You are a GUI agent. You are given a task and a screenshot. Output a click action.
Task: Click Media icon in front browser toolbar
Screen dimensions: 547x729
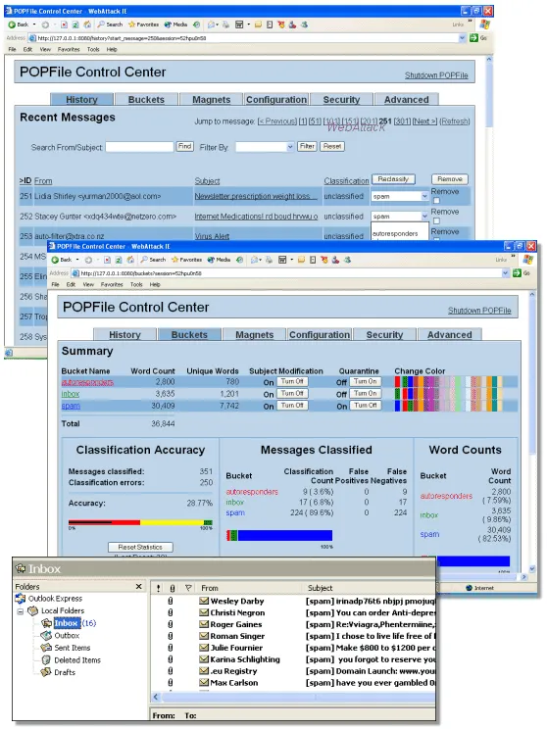211,260
